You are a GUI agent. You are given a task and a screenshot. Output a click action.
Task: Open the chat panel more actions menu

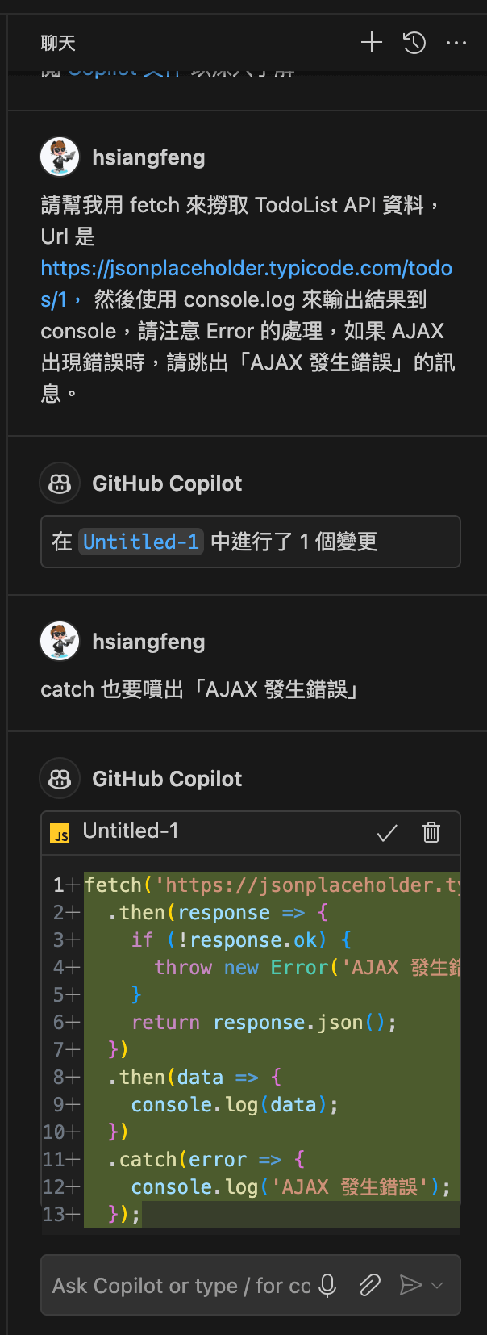pos(456,43)
